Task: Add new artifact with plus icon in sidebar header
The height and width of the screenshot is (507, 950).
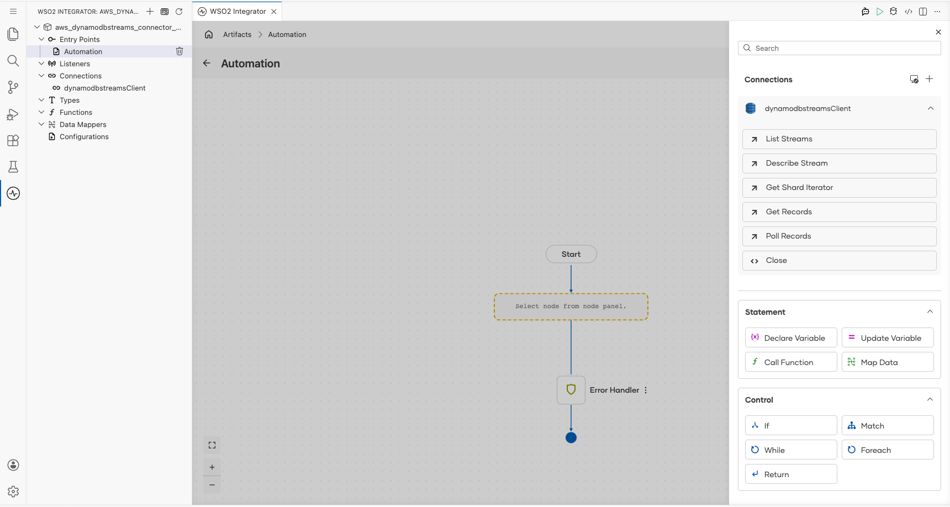Action: click(x=150, y=12)
